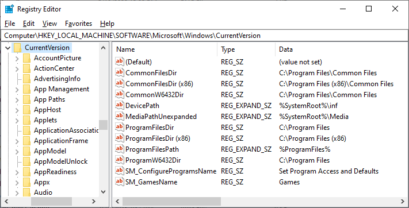The width and height of the screenshot is (409, 208).
Task: Click the string icon beside (Default)
Action: [120, 62]
